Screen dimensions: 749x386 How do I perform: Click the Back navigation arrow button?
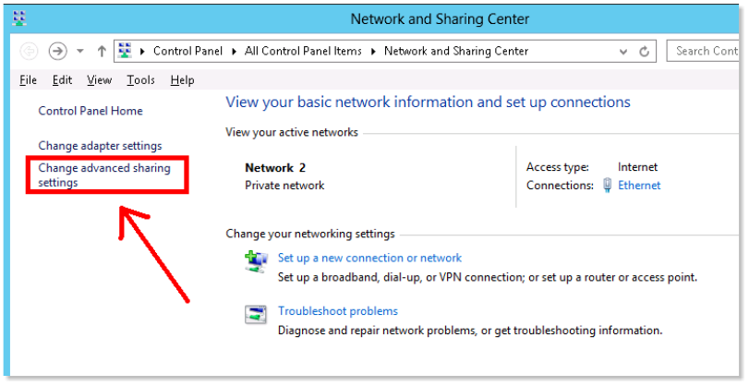click(x=29, y=51)
